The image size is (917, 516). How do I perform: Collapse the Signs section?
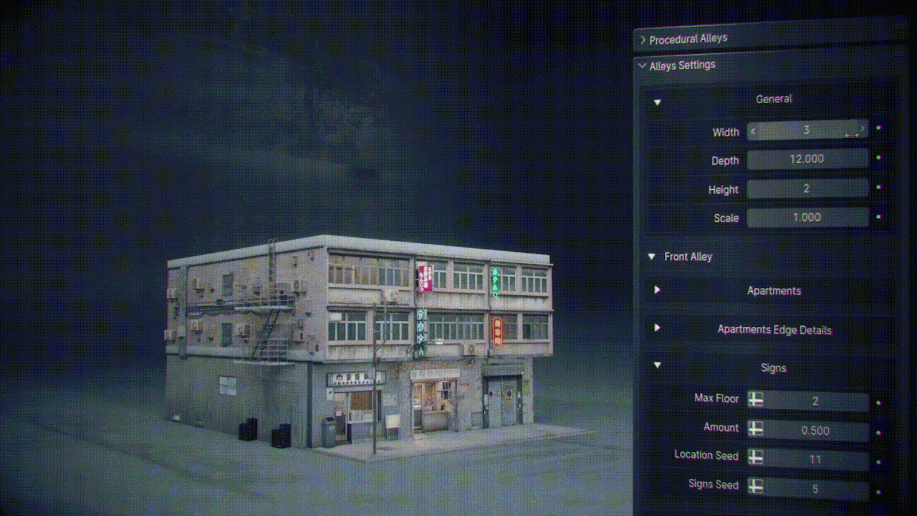[657, 365]
